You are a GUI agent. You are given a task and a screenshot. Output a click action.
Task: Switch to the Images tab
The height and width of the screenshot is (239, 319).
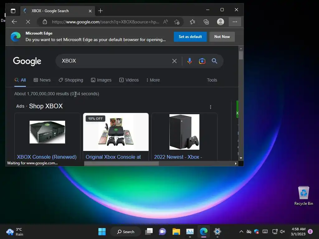pyautogui.click(x=101, y=80)
